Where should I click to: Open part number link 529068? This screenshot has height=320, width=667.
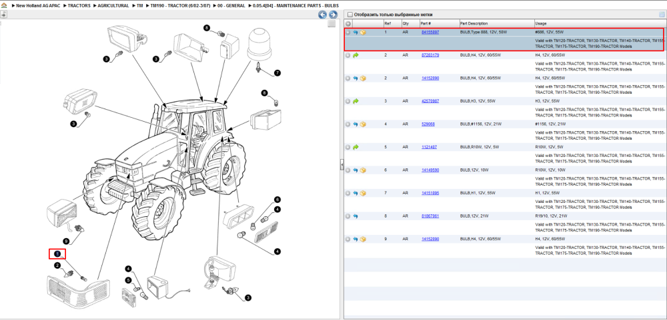tap(428, 124)
